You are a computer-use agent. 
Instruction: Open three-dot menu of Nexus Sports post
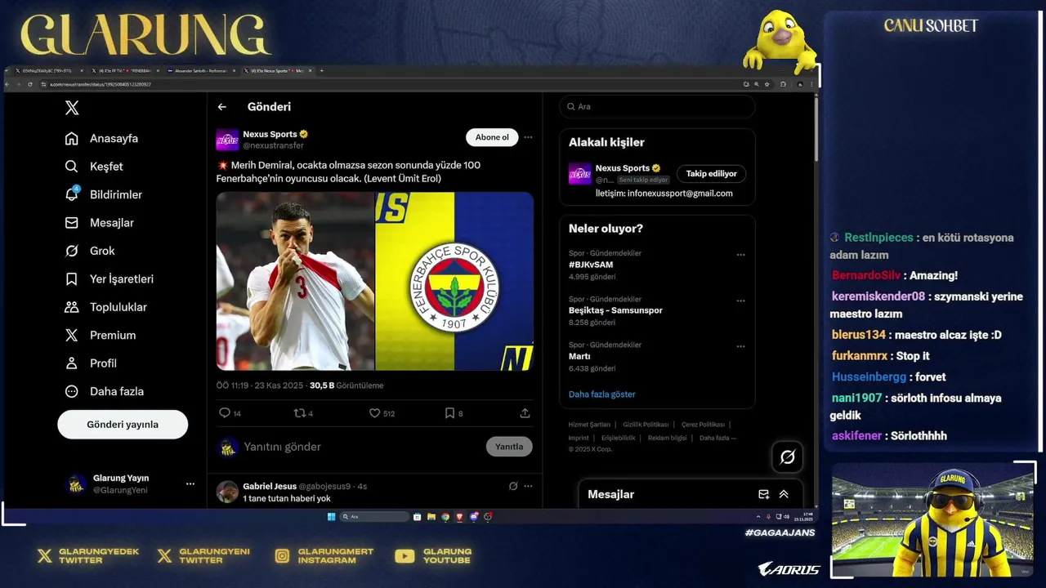tap(528, 137)
